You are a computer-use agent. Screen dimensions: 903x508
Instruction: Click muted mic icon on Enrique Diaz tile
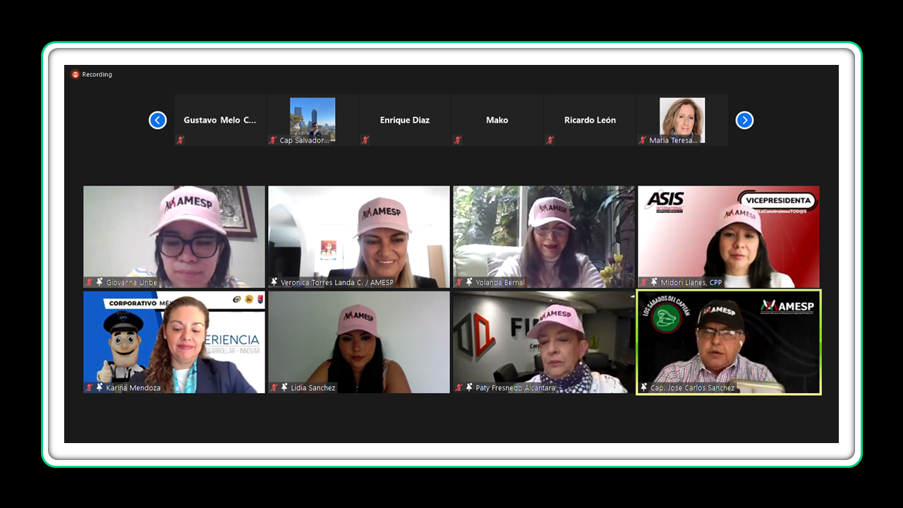pyautogui.click(x=365, y=140)
